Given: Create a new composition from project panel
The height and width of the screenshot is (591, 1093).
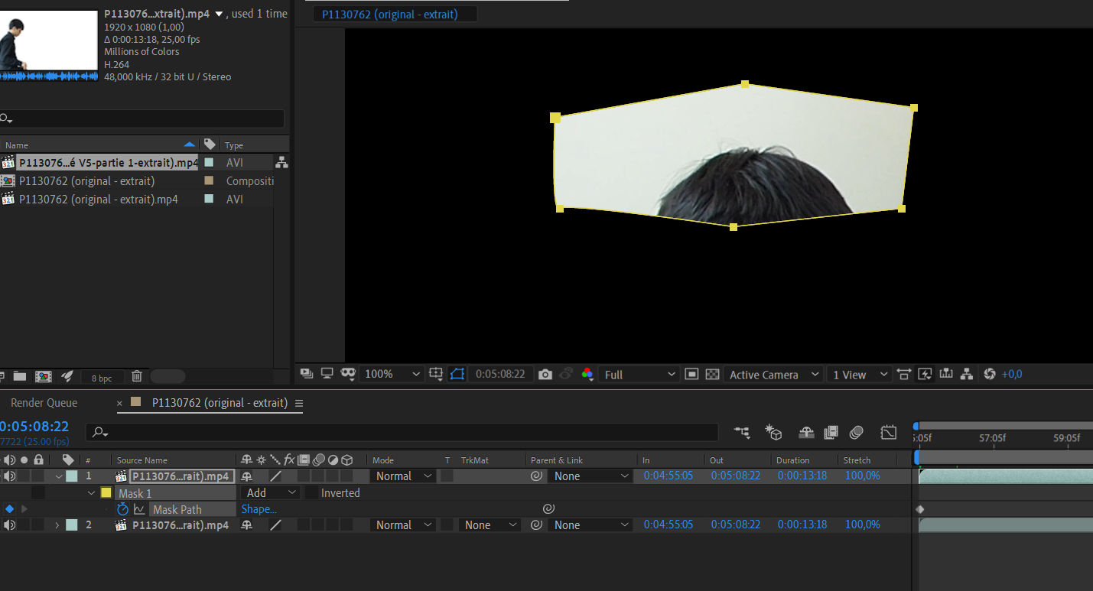Looking at the screenshot, I should click(x=44, y=376).
